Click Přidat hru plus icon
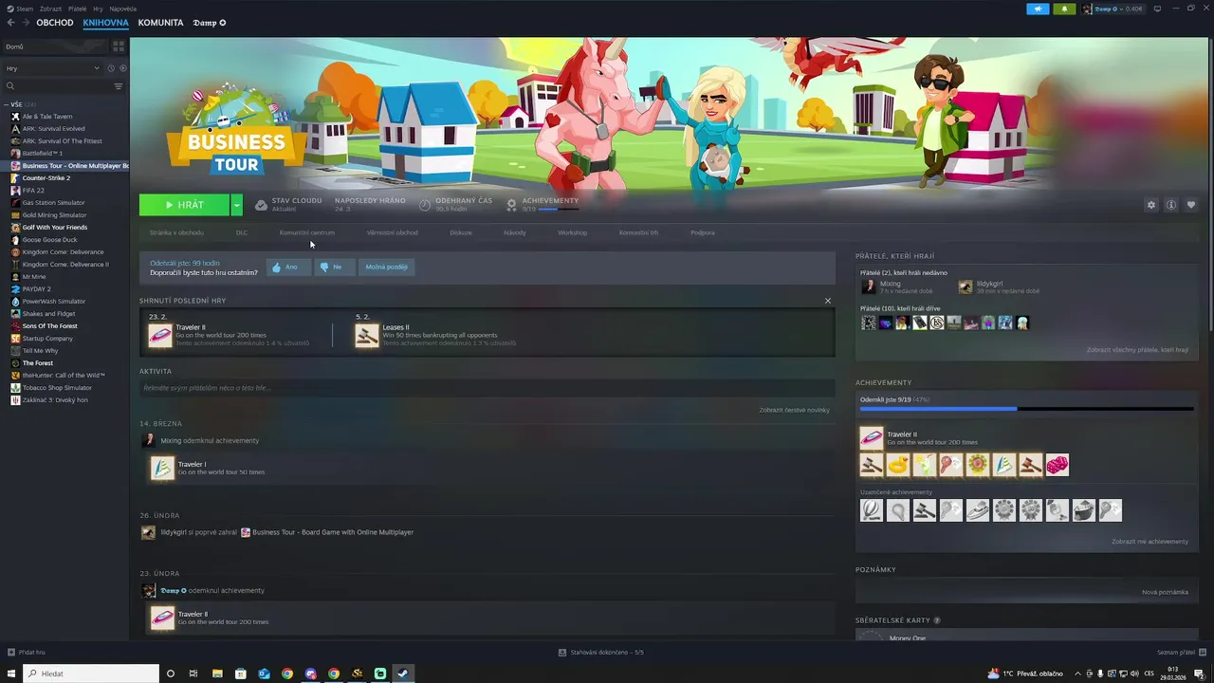The height and width of the screenshot is (683, 1214). click(11, 653)
